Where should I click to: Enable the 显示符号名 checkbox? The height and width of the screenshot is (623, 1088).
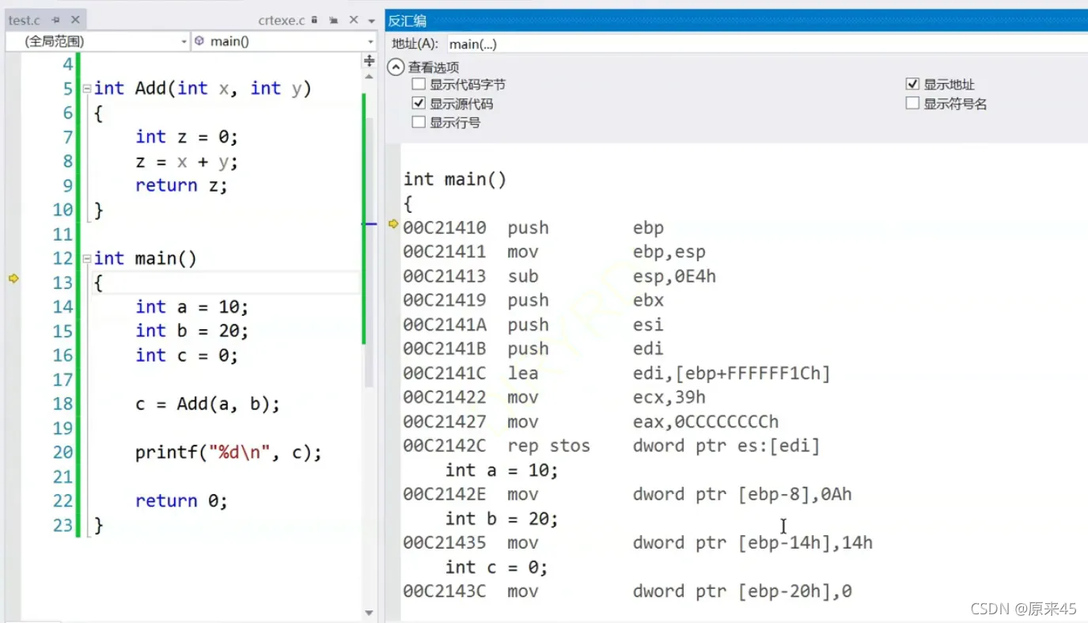click(912, 104)
